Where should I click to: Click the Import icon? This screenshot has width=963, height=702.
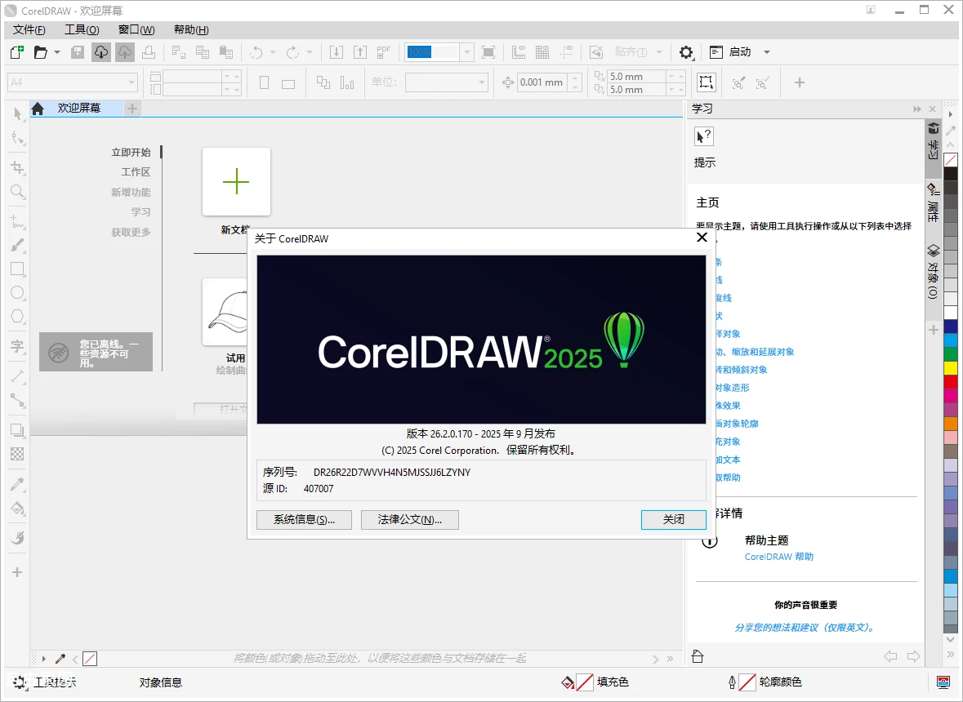(337, 52)
